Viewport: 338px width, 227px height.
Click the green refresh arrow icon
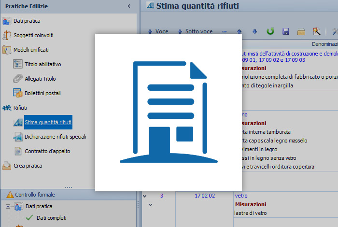click(x=270, y=31)
